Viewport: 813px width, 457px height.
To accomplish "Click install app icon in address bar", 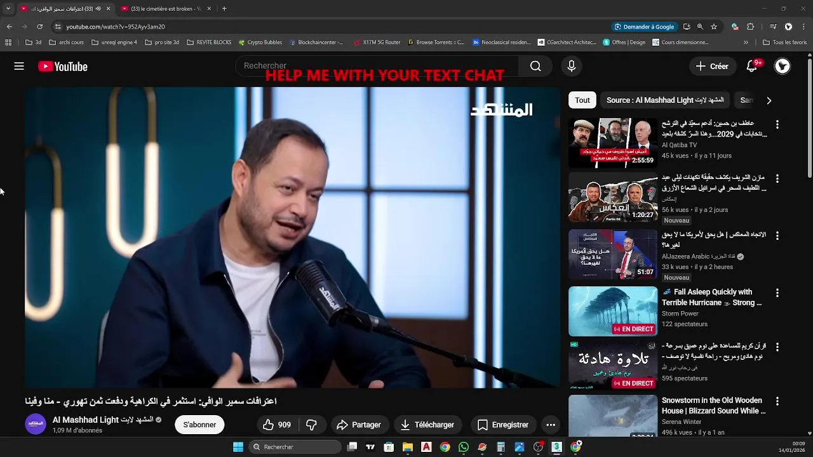I will (x=687, y=27).
